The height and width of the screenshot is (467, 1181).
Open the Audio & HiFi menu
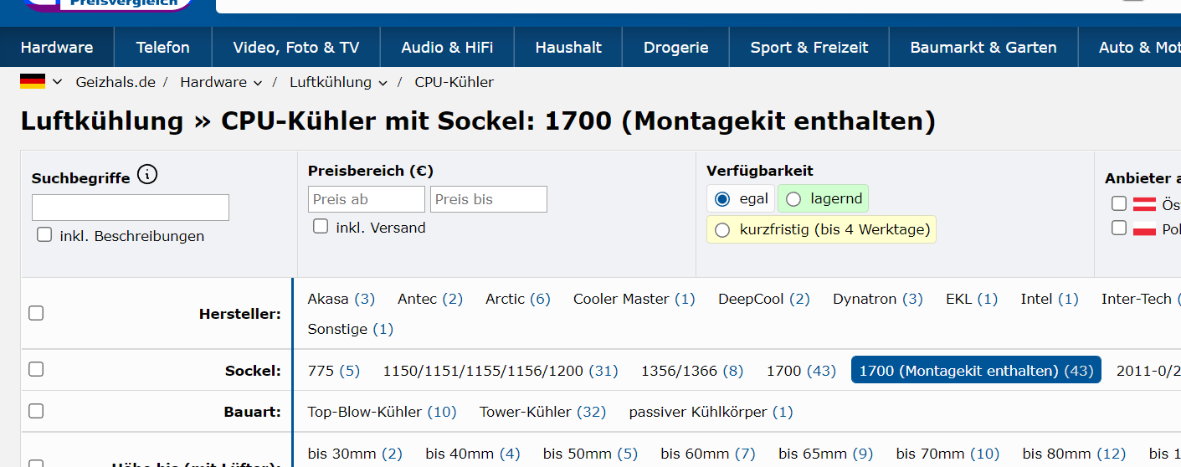[x=447, y=48]
